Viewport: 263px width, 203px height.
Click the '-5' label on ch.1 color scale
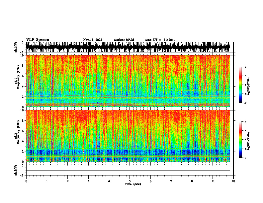(245, 85)
